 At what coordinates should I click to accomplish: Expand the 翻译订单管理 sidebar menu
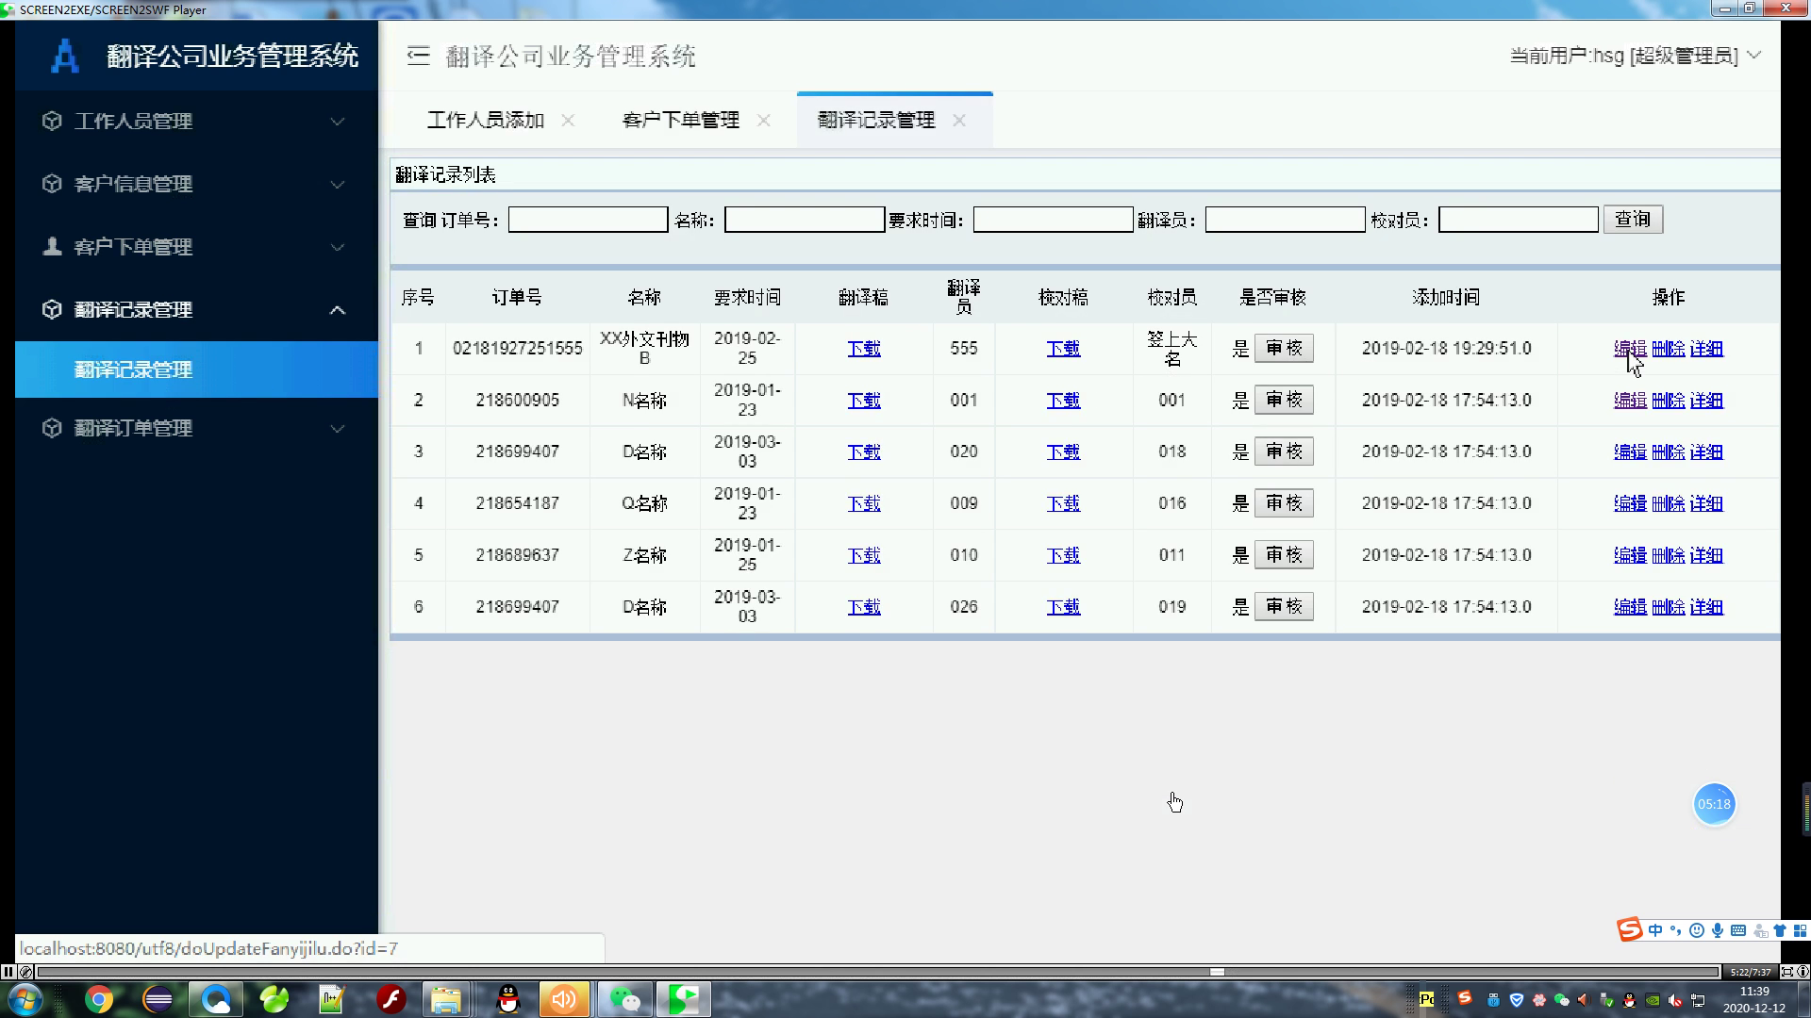click(x=196, y=428)
